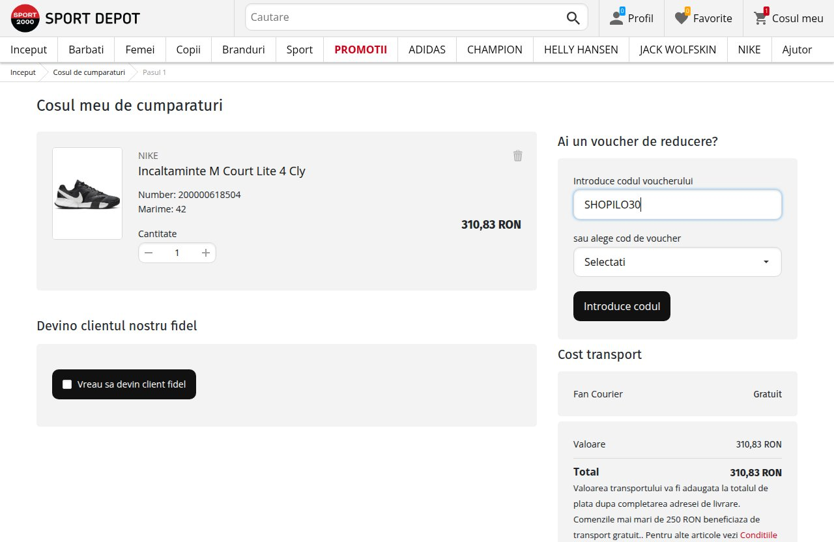Go to PROMOTII menu item

tap(360, 50)
